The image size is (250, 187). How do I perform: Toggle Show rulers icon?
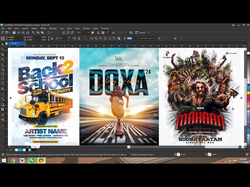(x=98, y=33)
